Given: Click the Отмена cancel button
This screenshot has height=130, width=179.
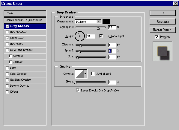Looking at the screenshot, I should click(163, 22).
